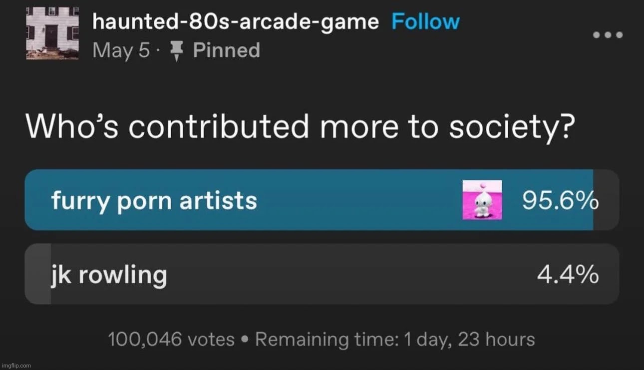Open the haunted-80s-arcade-game blog avatar
The width and height of the screenshot is (644, 370).
[52, 34]
